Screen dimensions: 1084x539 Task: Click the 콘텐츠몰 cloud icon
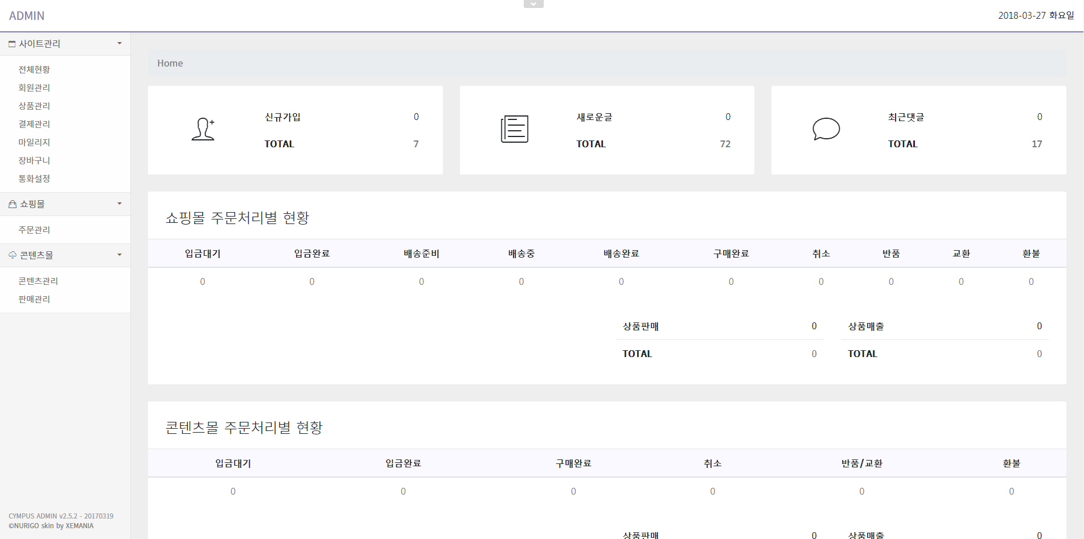(x=13, y=255)
